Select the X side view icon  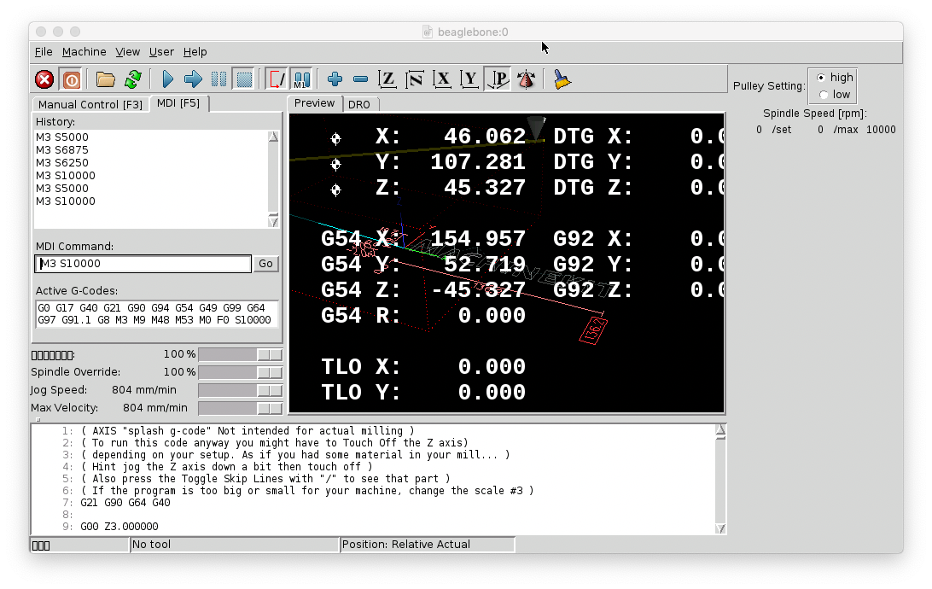click(442, 79)
